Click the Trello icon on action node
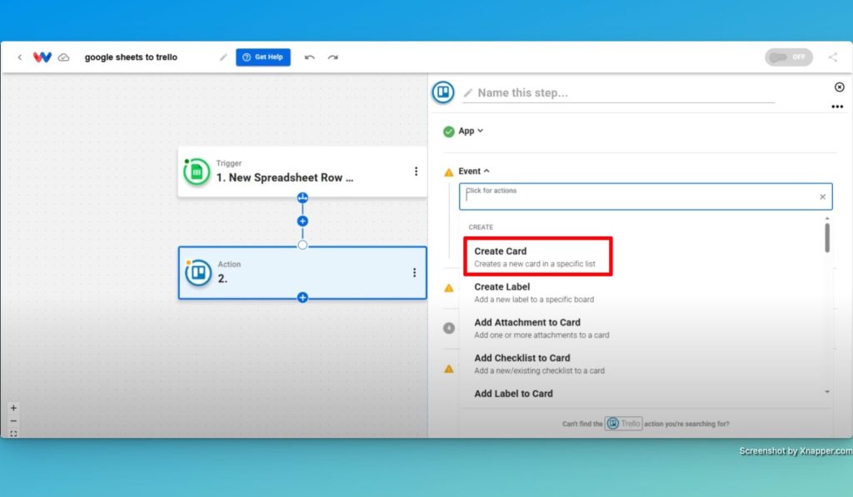Screen dimensions: 853x497 pyautogui.click(x=198, y=272)
